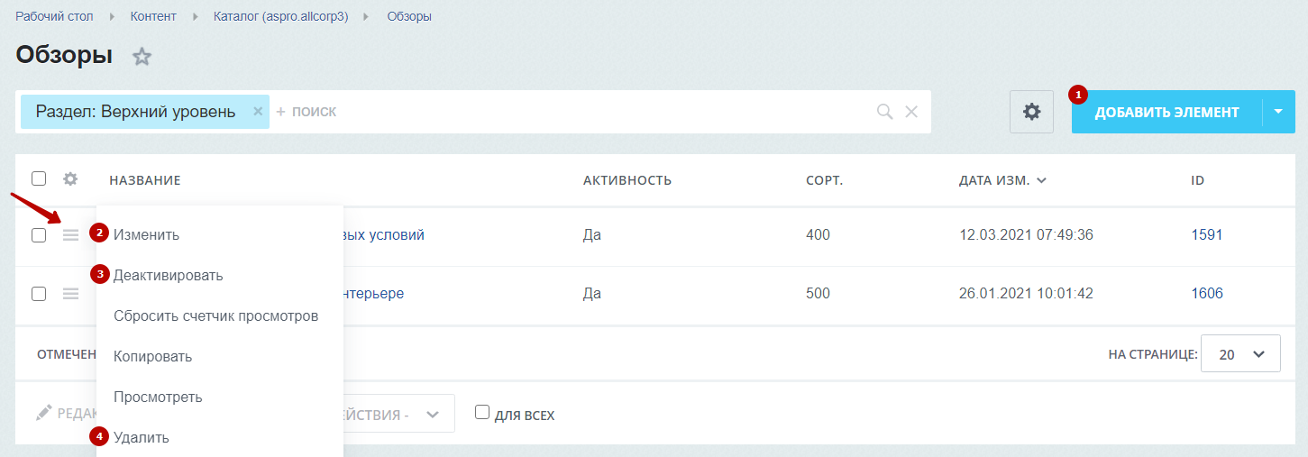Click a breadcrumb separator arrow after Контент
Viewport: 1308px width, 457px height.
click(x=195, y=17)
